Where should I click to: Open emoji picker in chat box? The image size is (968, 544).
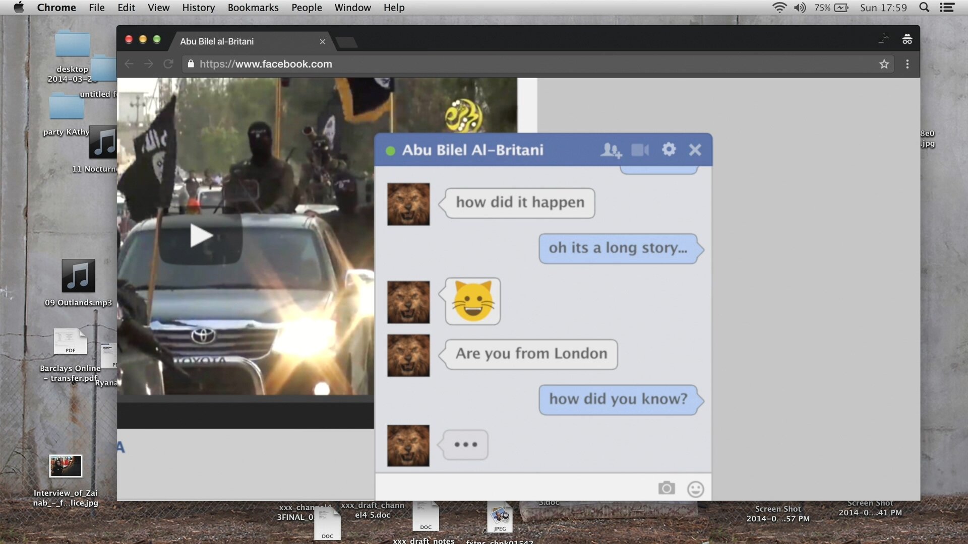pos(695,489)
